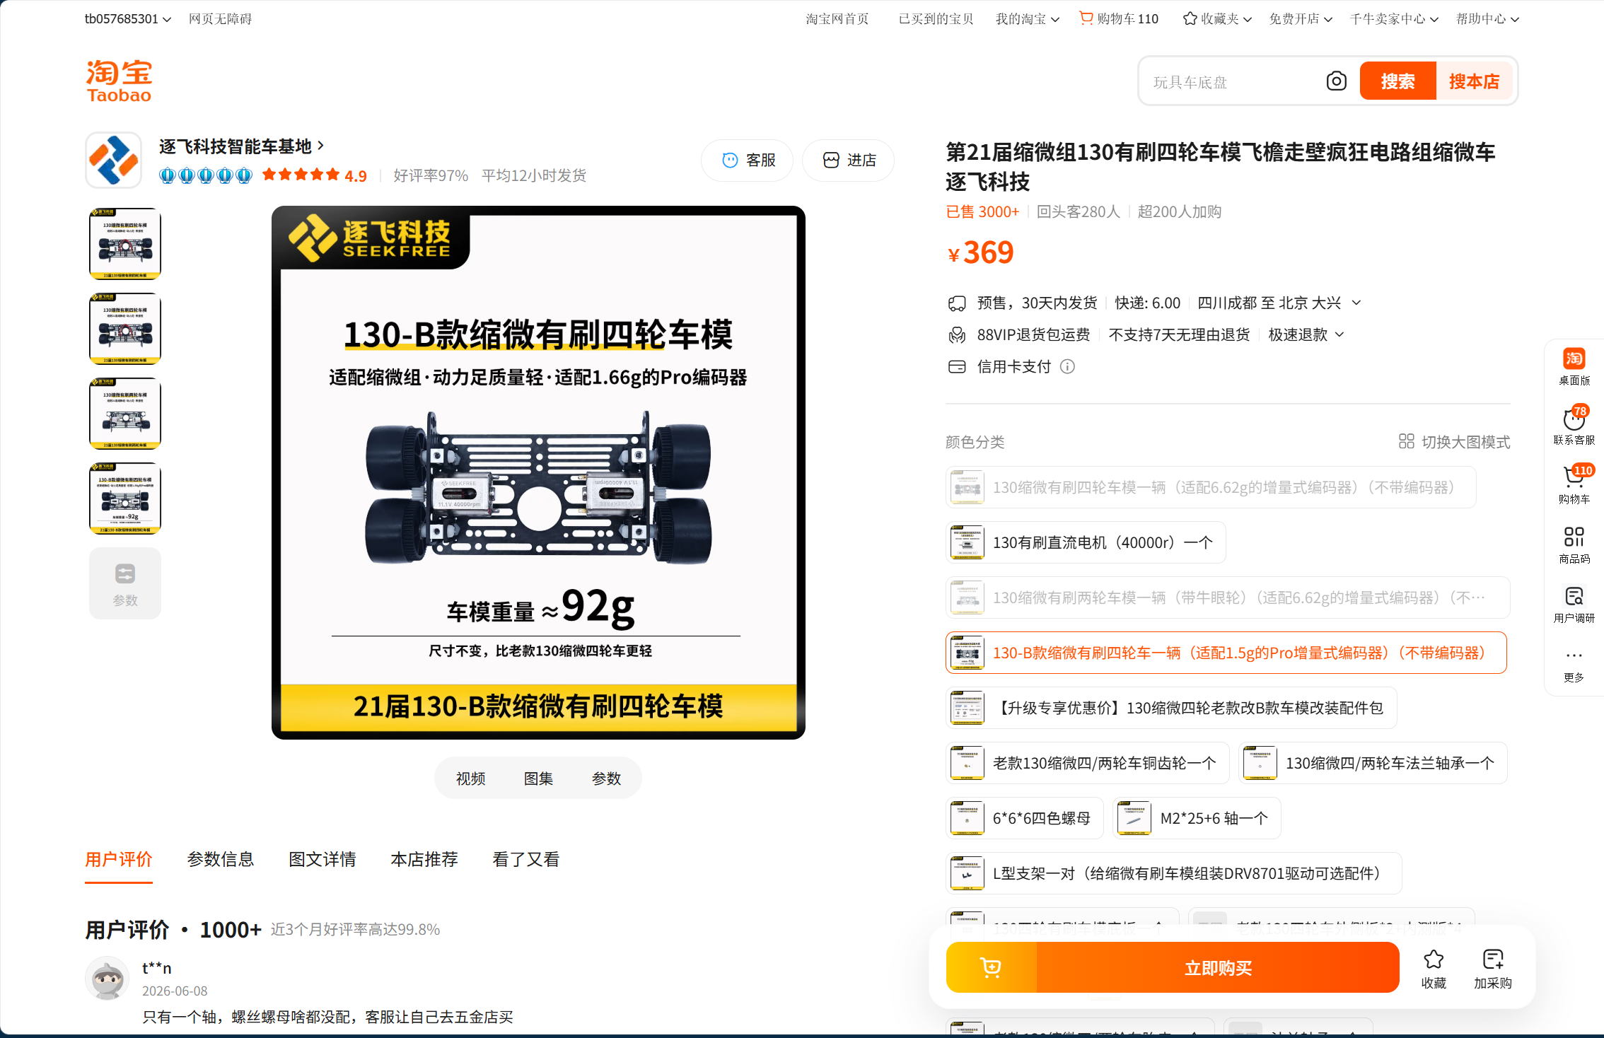This screenshot has height=1038, width=1604.
Task: Click 更多 three-dots sidebar icon
Action: 1574,665
